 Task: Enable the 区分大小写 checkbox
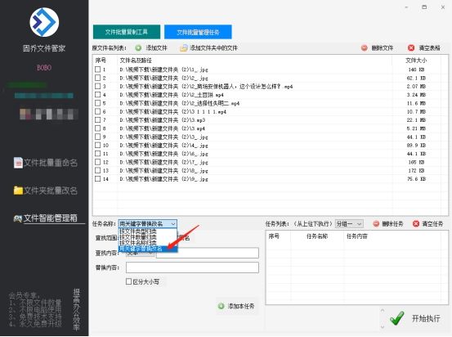pyautogui.click(x=128, y=281)
